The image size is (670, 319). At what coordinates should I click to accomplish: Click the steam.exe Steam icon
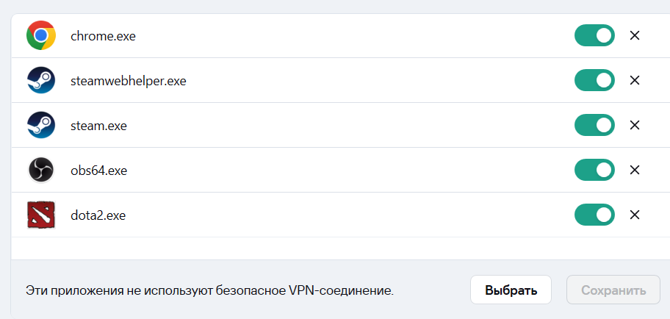coord(41,125)
